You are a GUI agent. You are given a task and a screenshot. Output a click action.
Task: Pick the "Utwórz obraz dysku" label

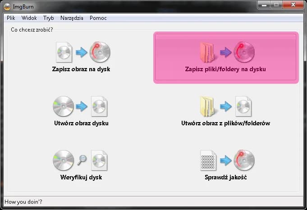[81, 123]
